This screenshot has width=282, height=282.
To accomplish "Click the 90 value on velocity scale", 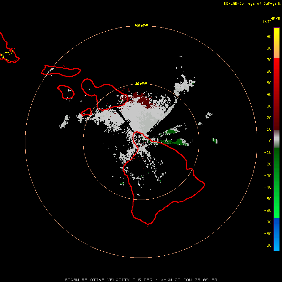I will 269,37.
